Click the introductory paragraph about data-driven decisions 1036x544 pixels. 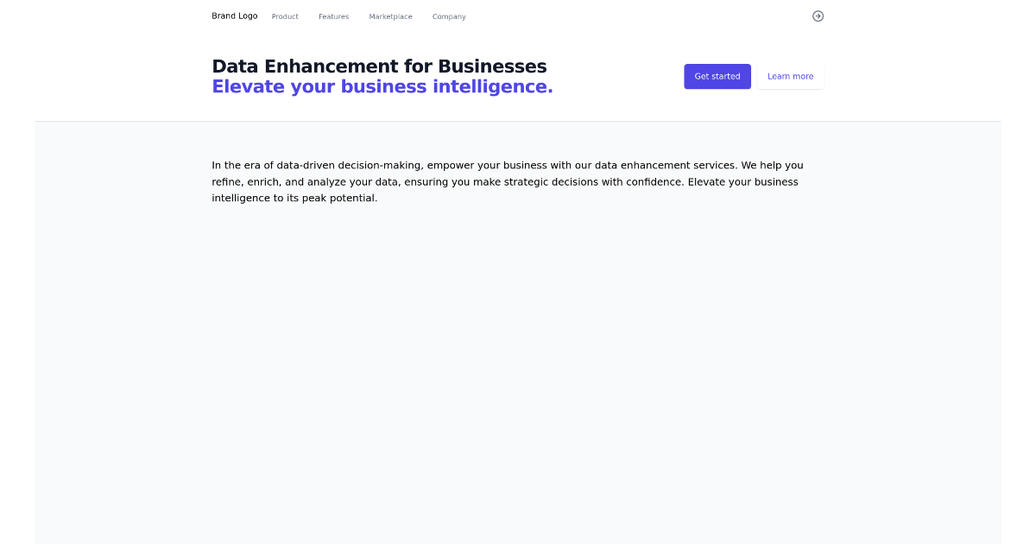[x=508, y=181]
